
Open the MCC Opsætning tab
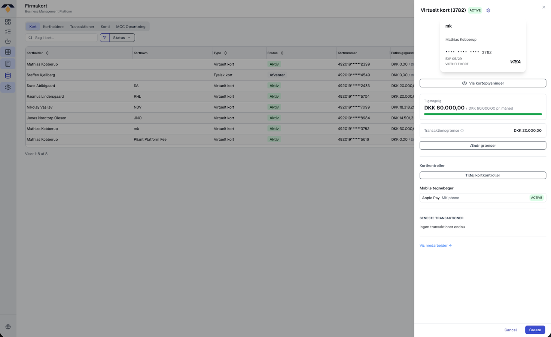(x=131, y=27)
